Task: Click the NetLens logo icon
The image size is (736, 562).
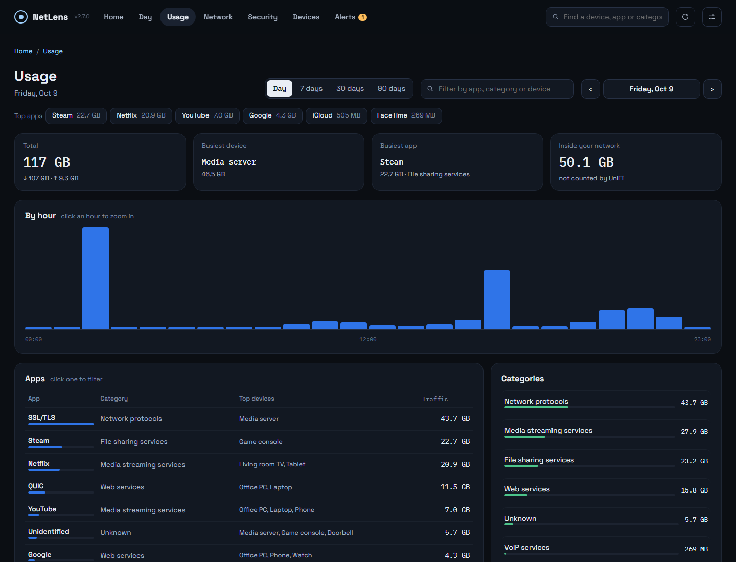Action: [x=21, y=17]
